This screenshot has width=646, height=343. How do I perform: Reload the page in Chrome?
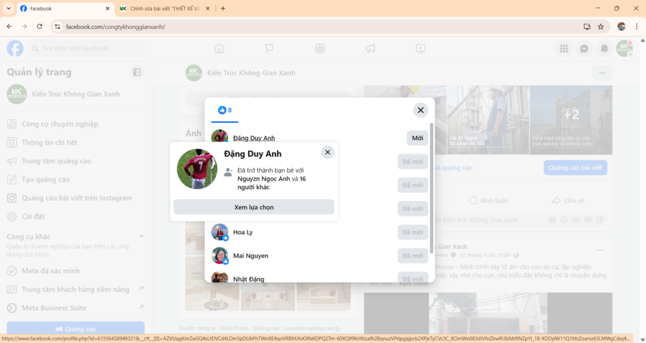(39, 26)
